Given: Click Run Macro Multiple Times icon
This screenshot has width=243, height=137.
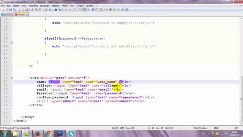Looking at the screenshot, I should (123, 10).
